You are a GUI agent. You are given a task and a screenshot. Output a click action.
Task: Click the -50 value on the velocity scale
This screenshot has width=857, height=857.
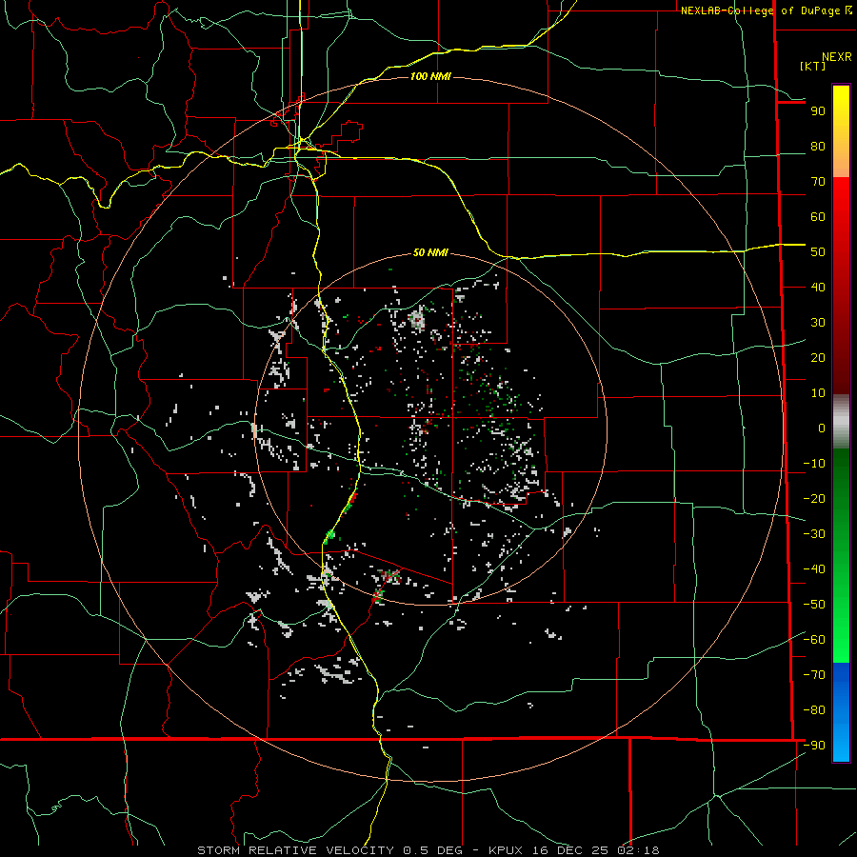[814, 605]
